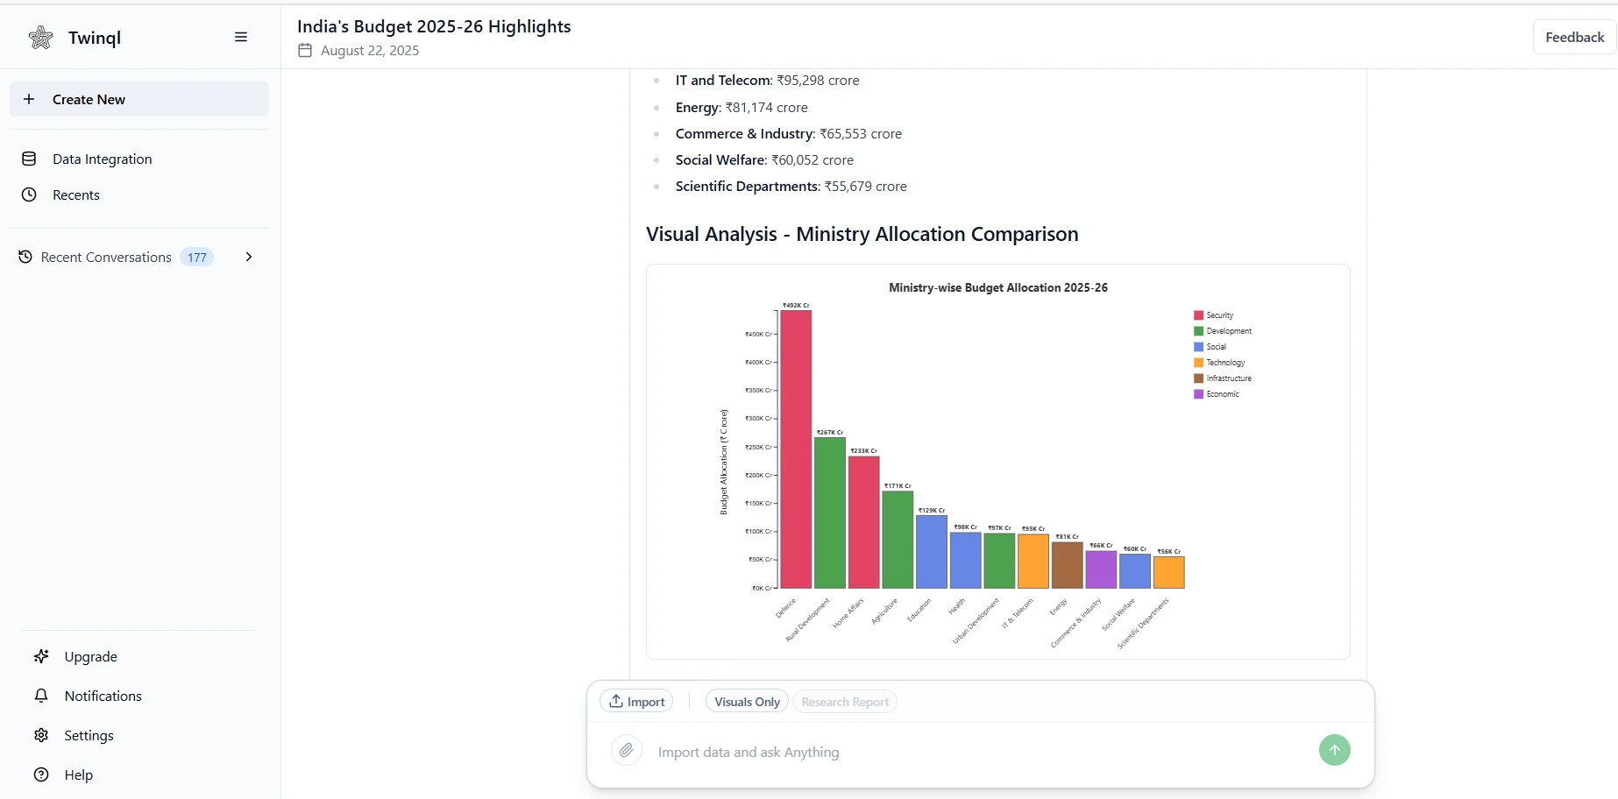This screenshot has width=1618, height=799.
Task: Click the Data Integration database icon
Action: click(x=29, y=159)
